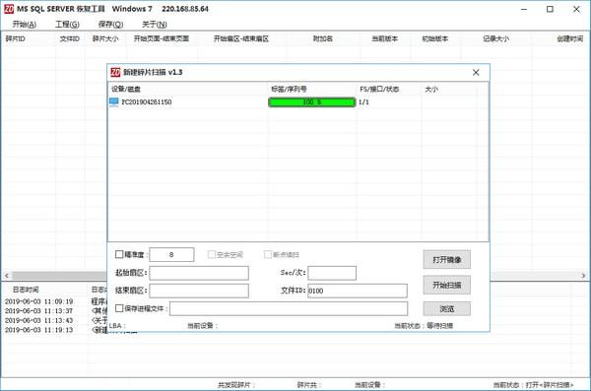Click the 创建时间 column header
The image size is (591, 391).
pos(570,38)
